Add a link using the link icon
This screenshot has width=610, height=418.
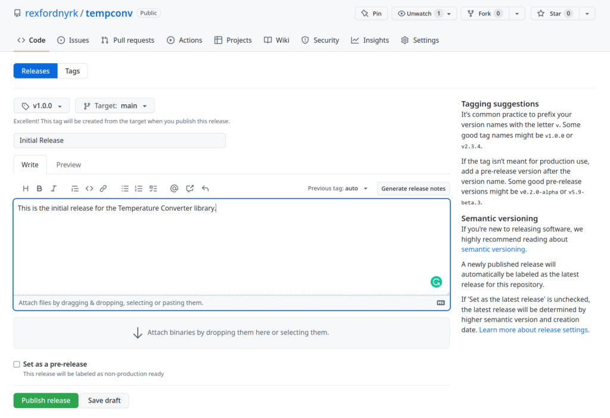coord(103,188)
